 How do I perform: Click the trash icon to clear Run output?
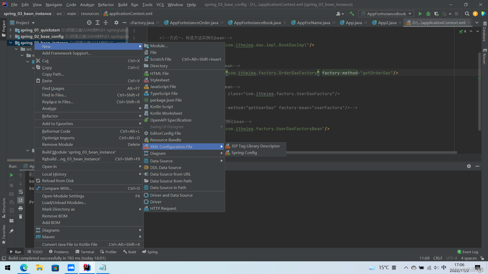coord(21,217)
